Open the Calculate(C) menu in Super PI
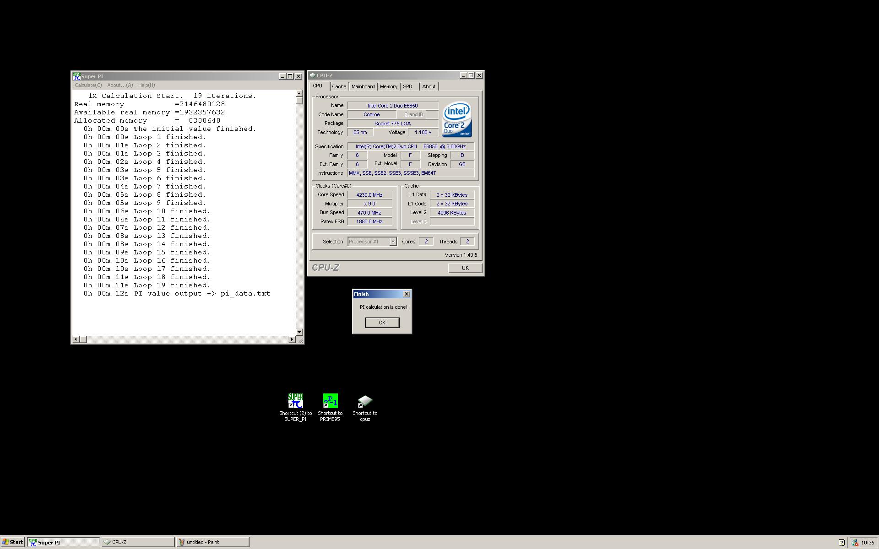This screenshot has width=879, height=549. 88,85
